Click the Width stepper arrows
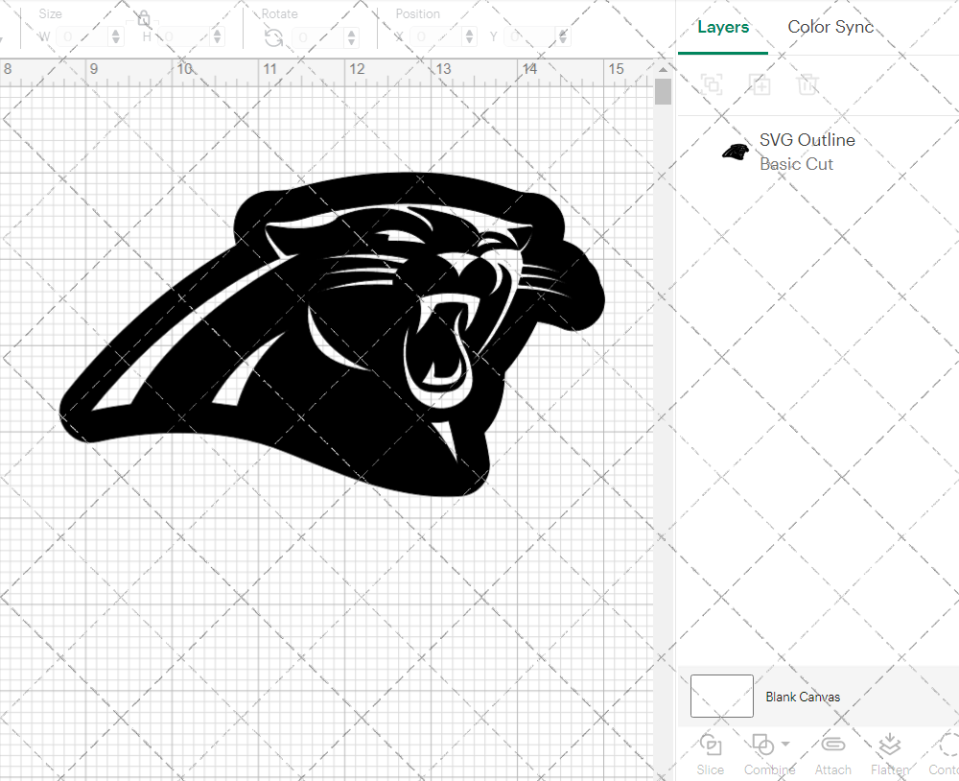959x781 pixels. (x=116, y=36)
